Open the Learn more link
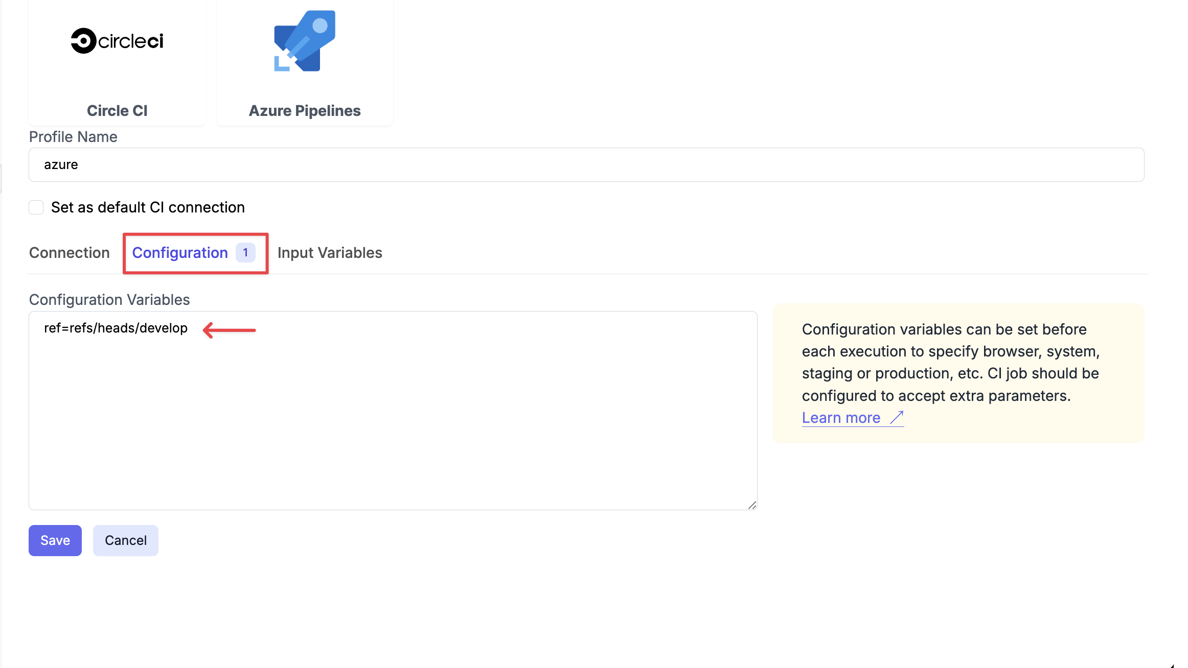Image resolution: width=1188 pixels, height=668 pixels. (840, 417)
